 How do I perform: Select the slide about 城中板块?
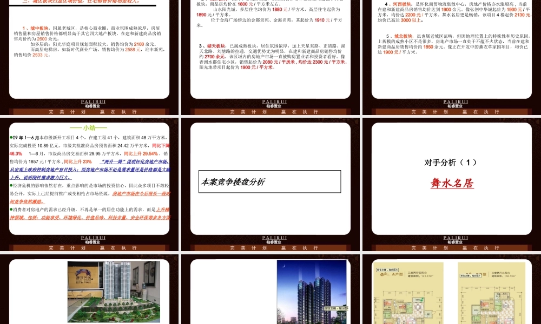(89, 57)
